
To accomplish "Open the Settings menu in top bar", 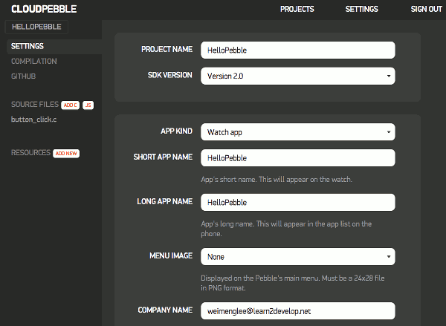I will pos(361,9).
